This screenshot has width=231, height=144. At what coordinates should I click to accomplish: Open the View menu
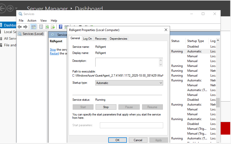(44, 21)
